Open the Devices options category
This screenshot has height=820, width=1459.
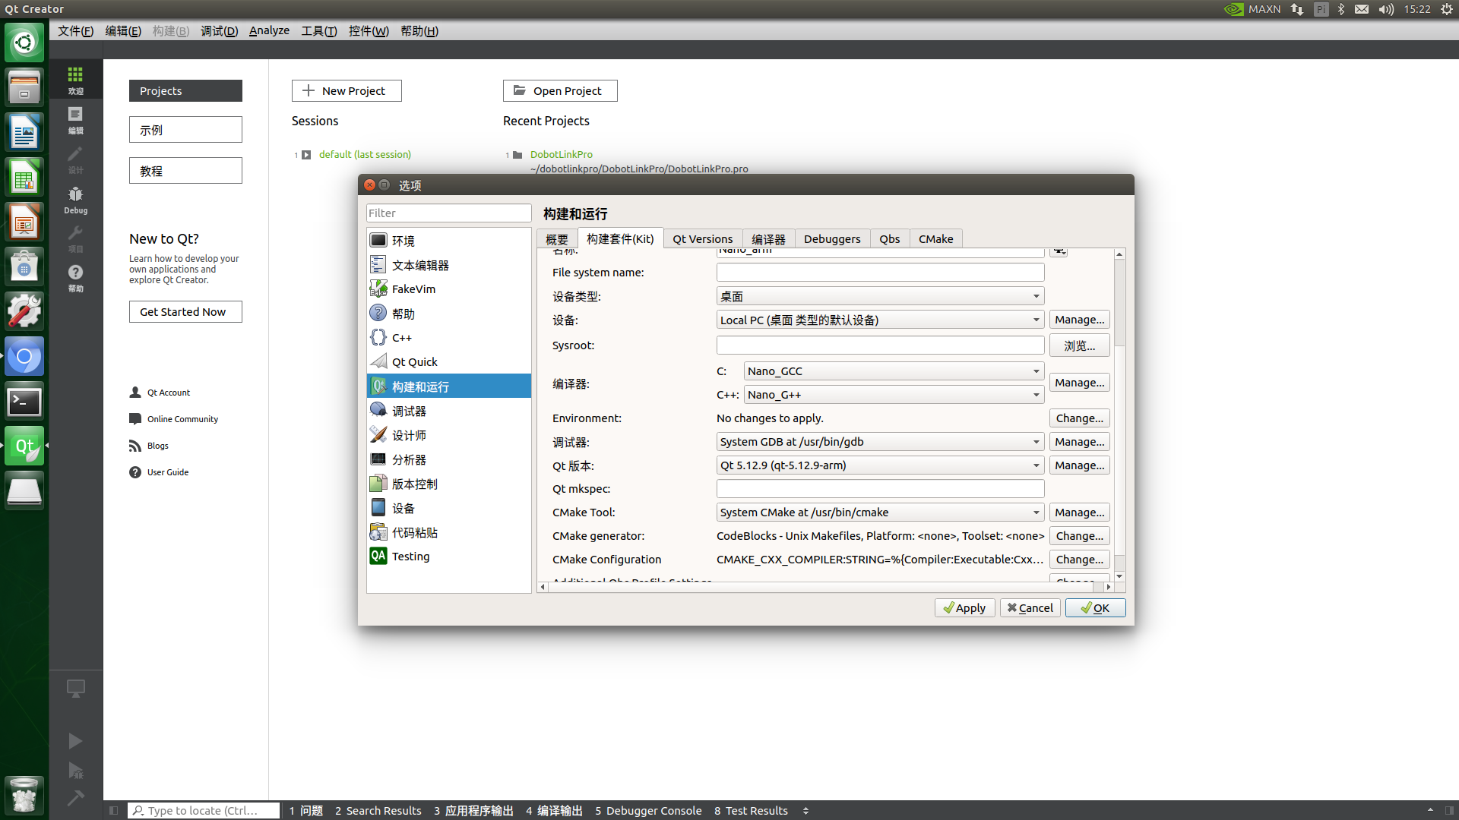coord(448,508)
